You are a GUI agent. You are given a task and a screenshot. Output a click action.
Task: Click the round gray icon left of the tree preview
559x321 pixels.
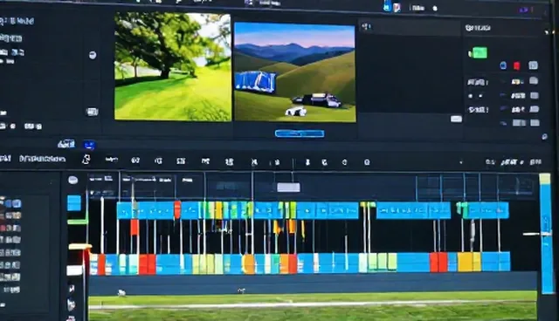[x=93, y=55]
